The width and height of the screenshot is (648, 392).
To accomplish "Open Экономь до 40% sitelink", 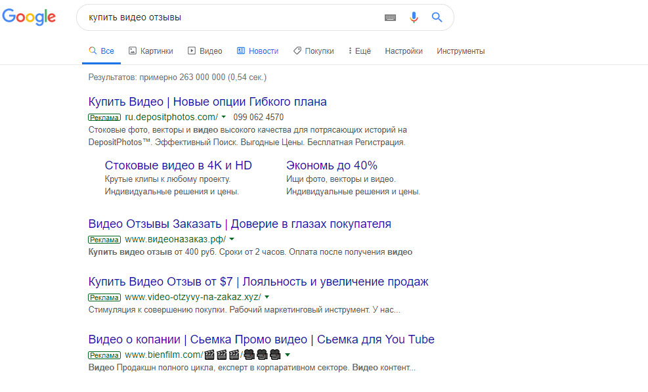I will click(332, 165).
